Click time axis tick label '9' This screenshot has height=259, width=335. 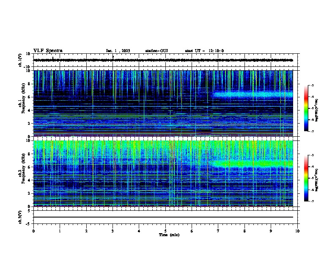(271, 231)
